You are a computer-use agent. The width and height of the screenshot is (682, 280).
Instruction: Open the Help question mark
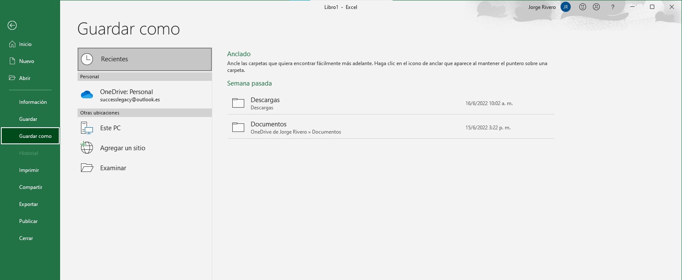click(x=613, y=7)
